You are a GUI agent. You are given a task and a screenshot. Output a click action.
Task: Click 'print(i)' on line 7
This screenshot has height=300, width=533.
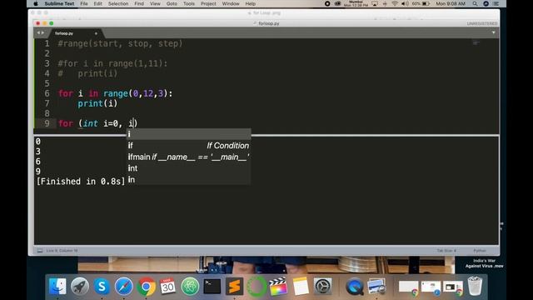click(x=97, y=103)
